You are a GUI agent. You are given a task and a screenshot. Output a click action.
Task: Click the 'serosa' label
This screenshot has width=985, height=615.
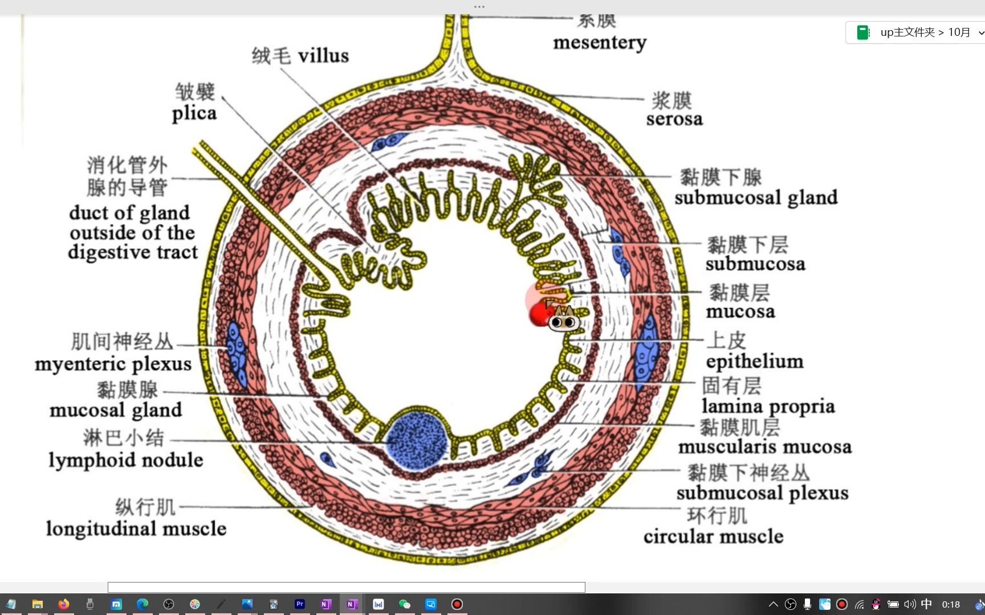pyautogui.click(x=674, y=119)
